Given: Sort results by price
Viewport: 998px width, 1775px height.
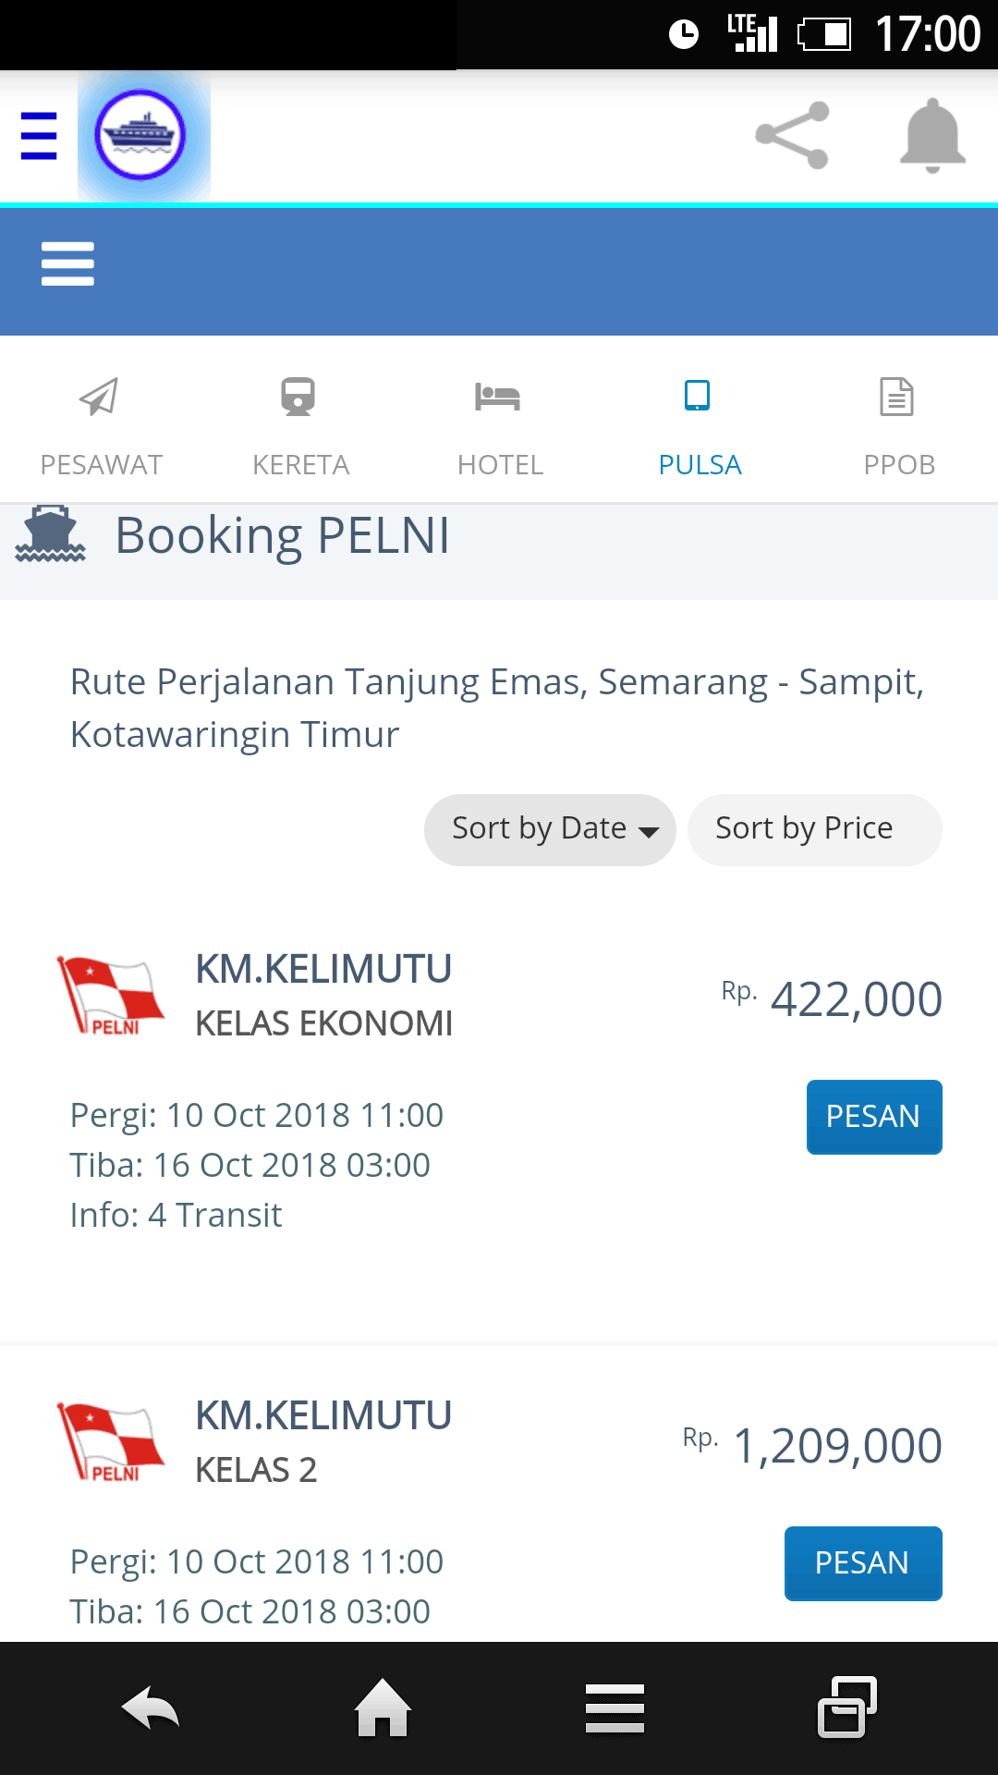Looking at the screenshot, I should click(x=814, y=829).
